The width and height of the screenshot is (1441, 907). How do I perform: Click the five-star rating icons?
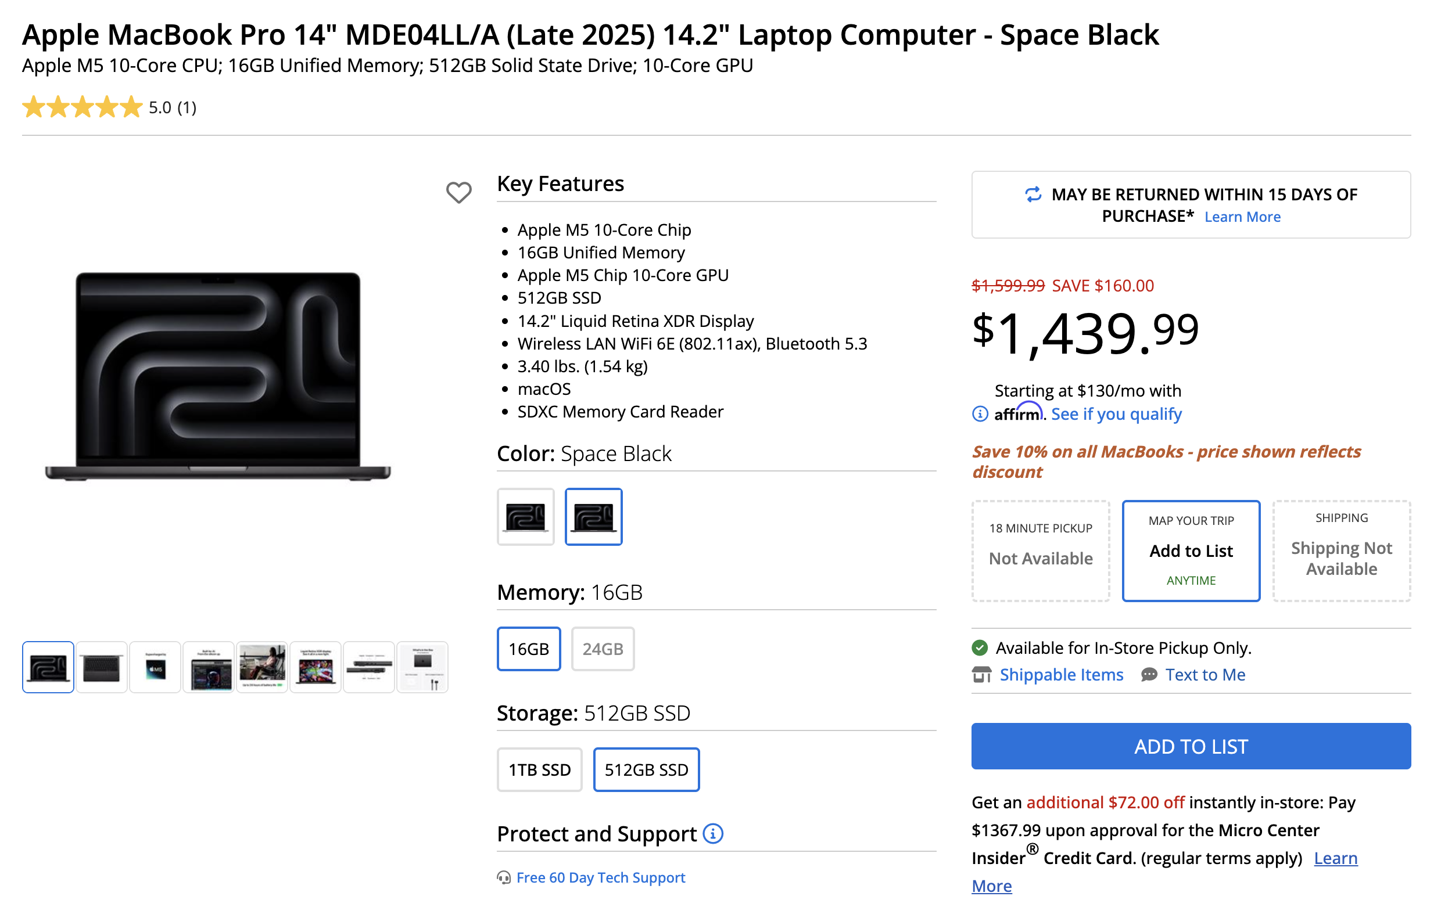point(82,107)
